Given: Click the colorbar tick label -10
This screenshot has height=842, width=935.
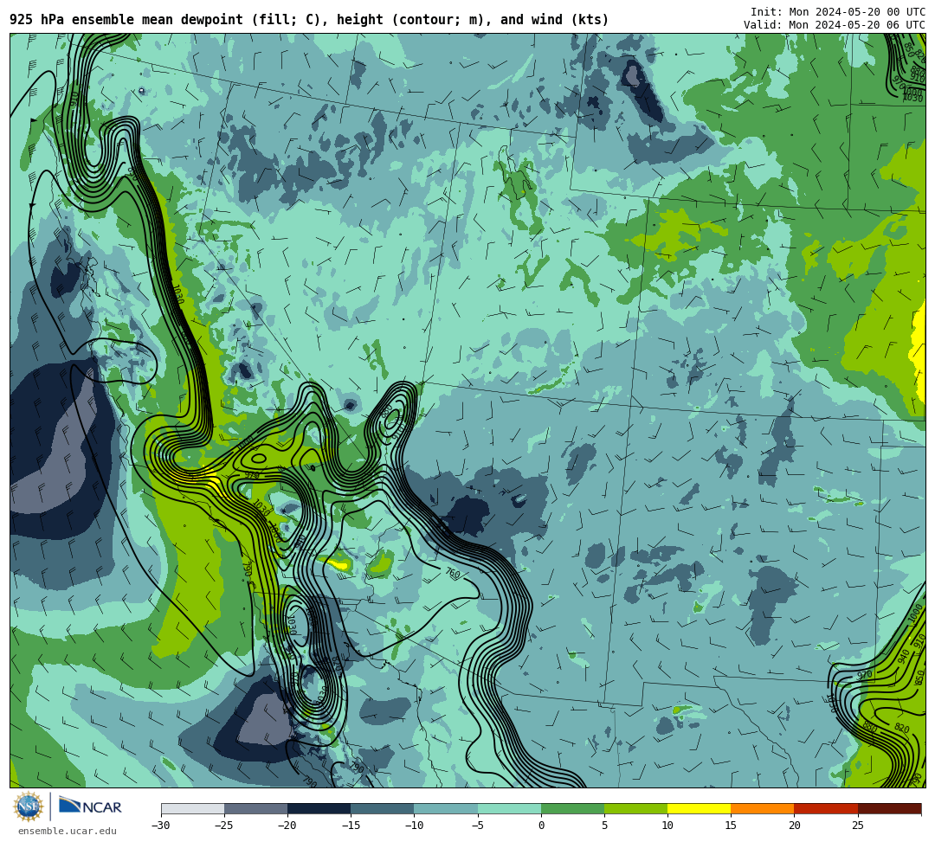Looking at the screenshot, I should coord(414,826).
